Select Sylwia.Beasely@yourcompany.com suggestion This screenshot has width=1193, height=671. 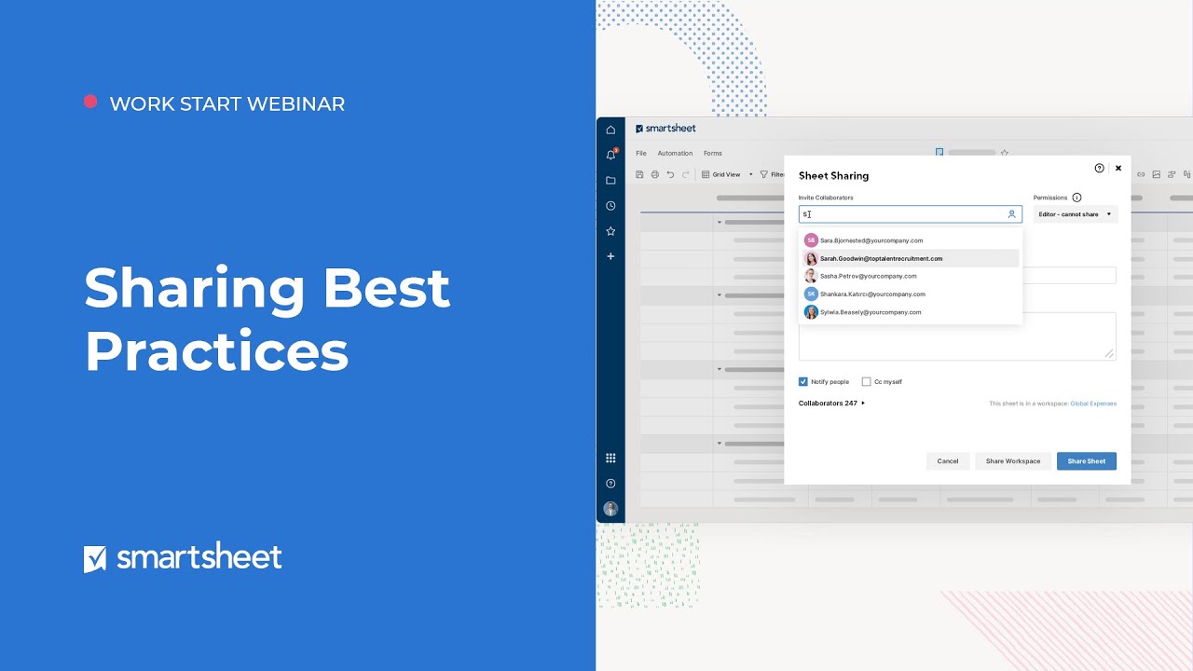click(x=911, y=312)
